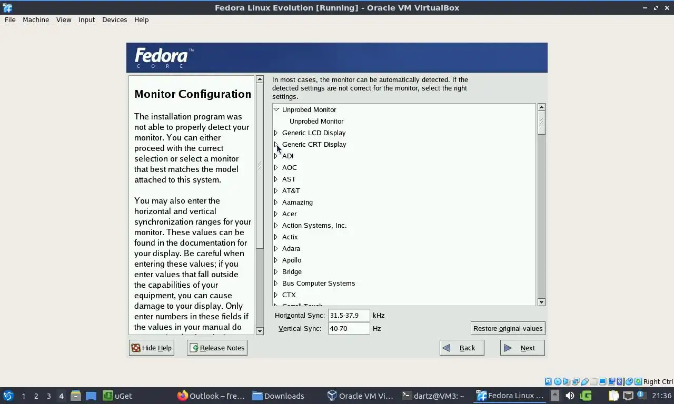Click the VirtualBox network adapters status icon
Screen dimensions: 674x404
576,381
